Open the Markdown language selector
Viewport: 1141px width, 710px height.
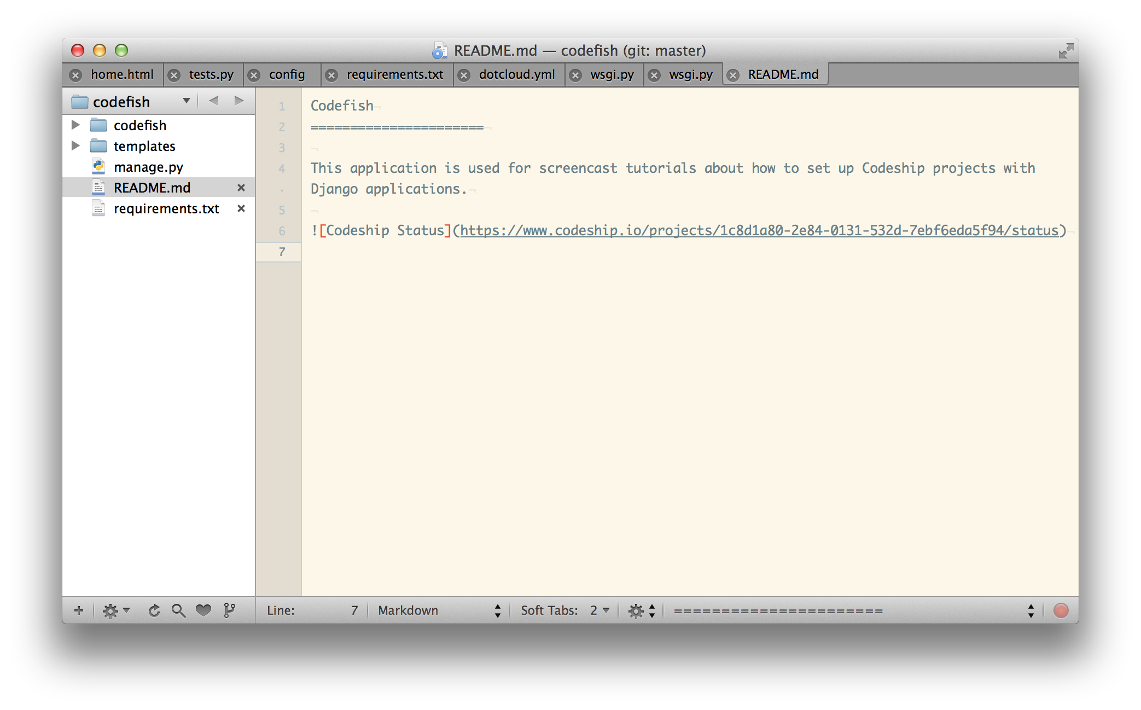coord(439,610)
